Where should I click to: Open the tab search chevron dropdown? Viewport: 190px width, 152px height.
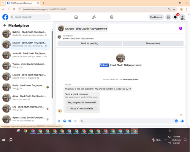pos(3,3)
